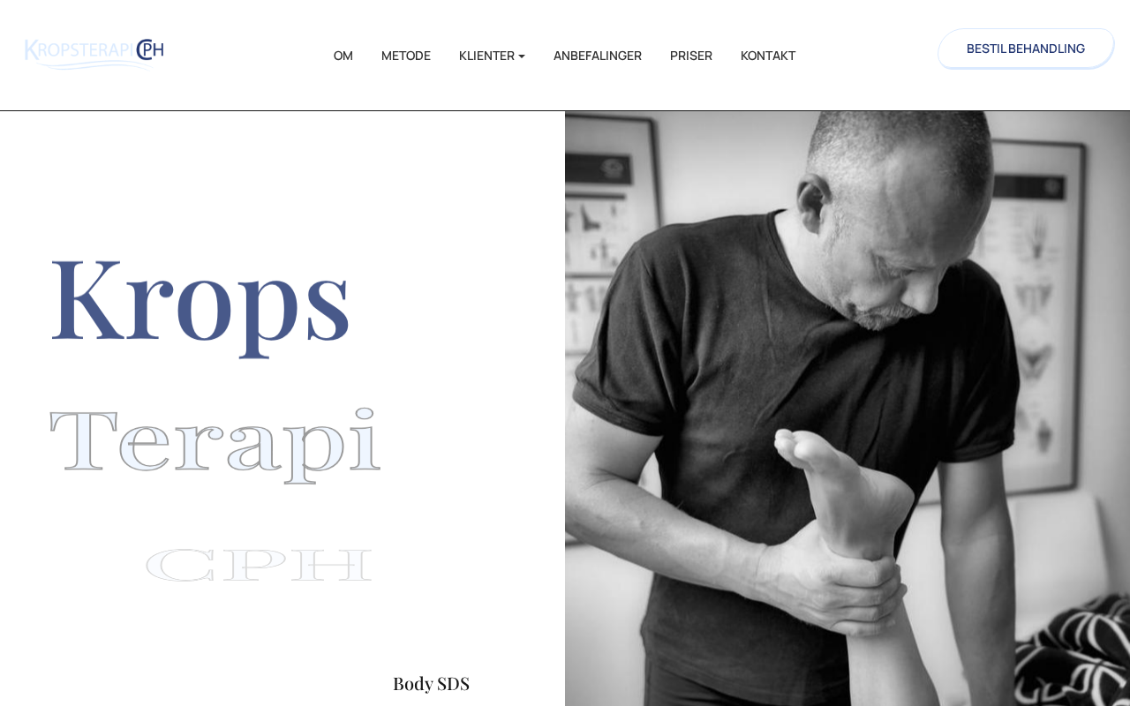Viewport: 1130px width, 706px height.
Task: Expand the caret next to KLIENTER
Action: [x=522, y=56]
